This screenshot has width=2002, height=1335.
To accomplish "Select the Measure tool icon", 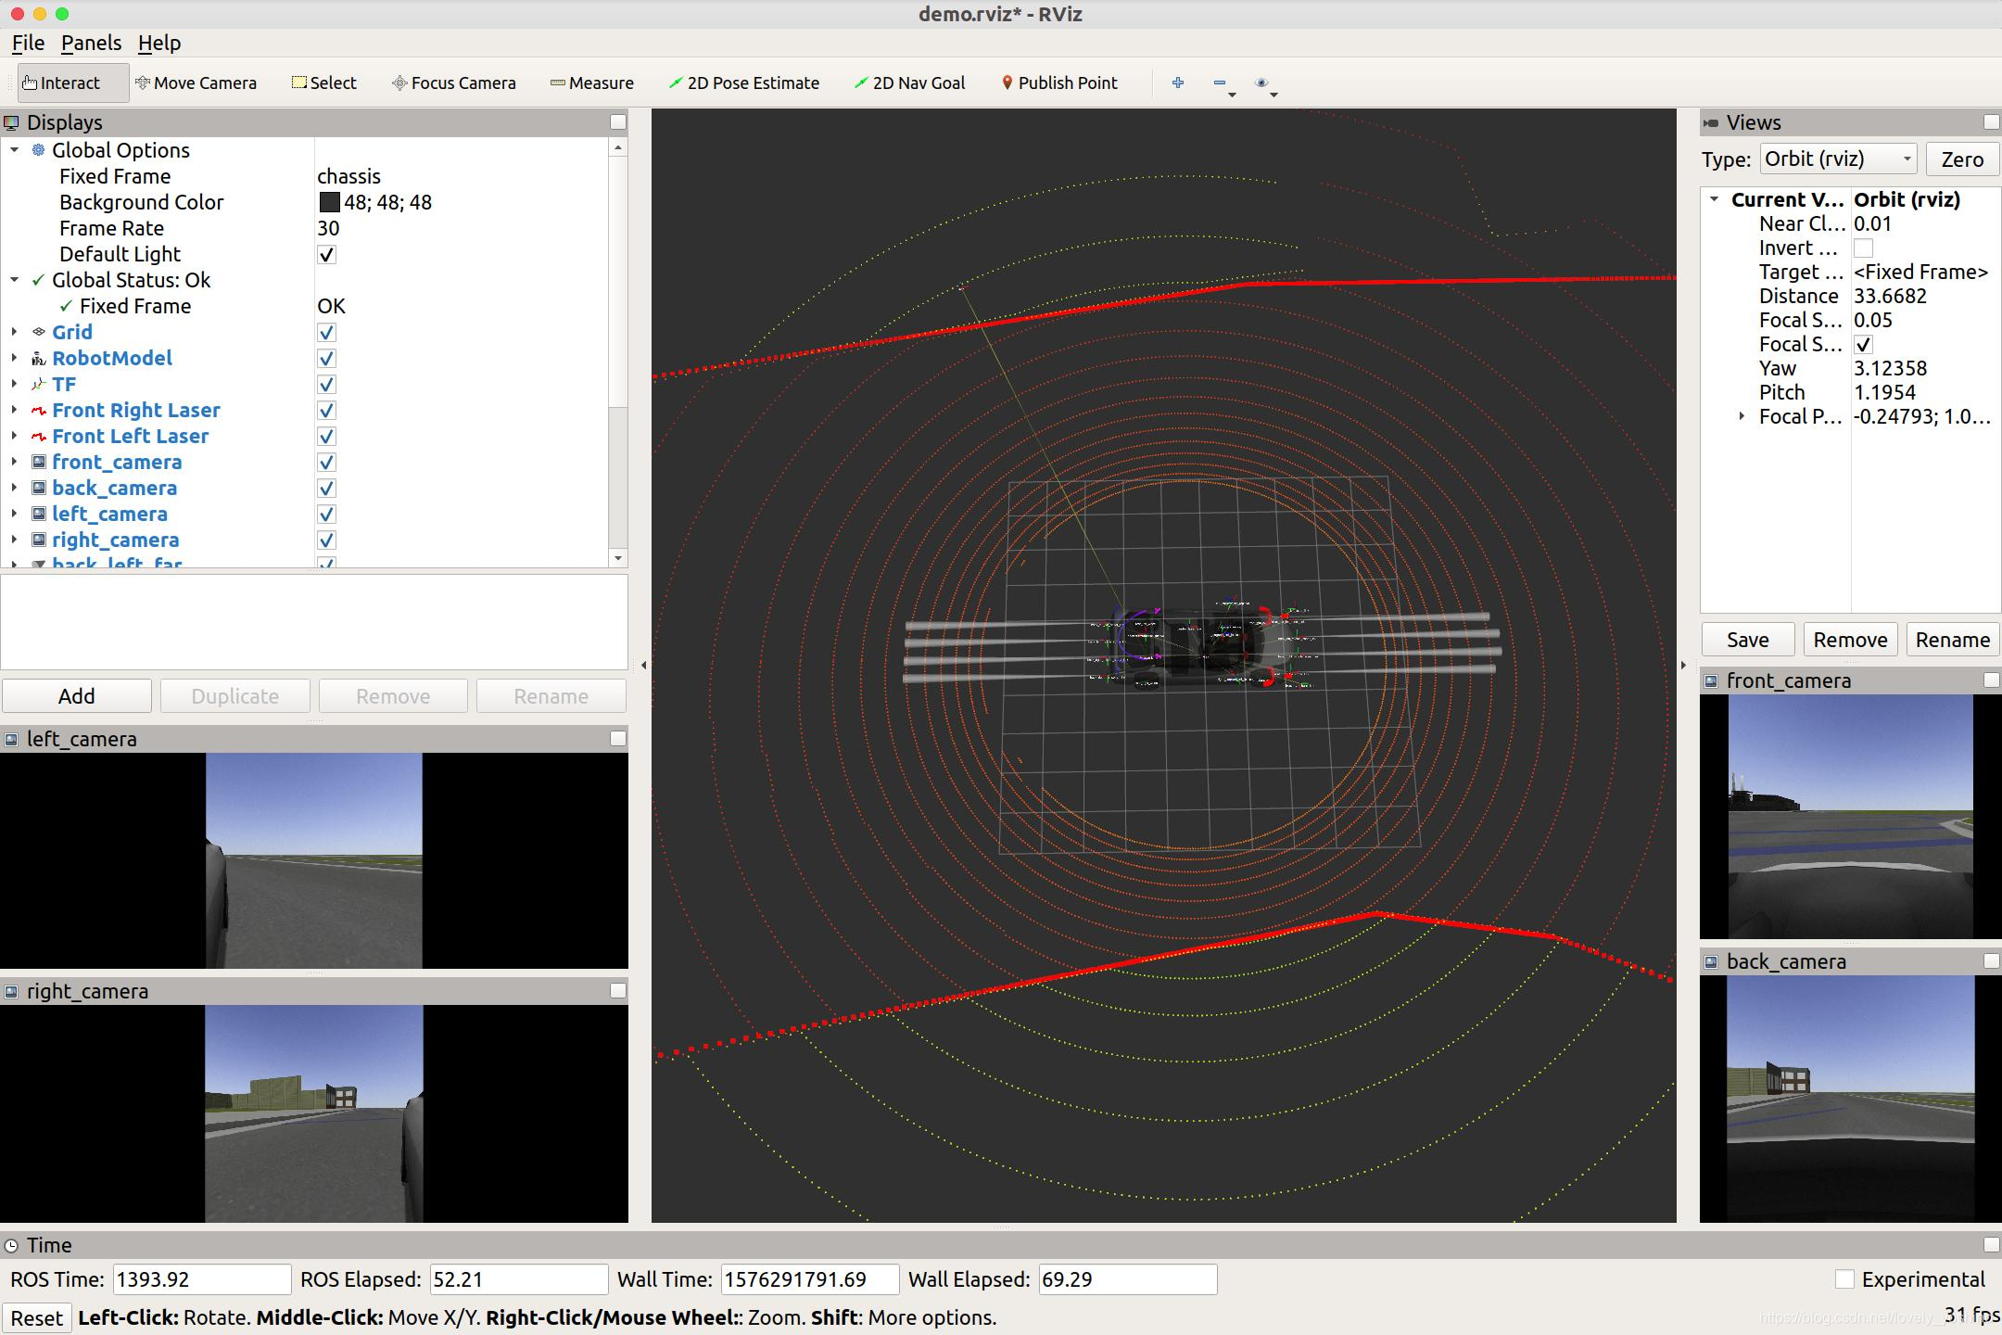I will [557, 83].
